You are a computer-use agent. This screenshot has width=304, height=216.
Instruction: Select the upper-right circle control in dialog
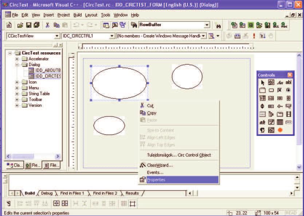pos(187,77)
